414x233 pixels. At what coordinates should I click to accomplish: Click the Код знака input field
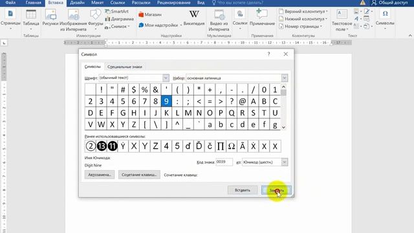[224, 162]
